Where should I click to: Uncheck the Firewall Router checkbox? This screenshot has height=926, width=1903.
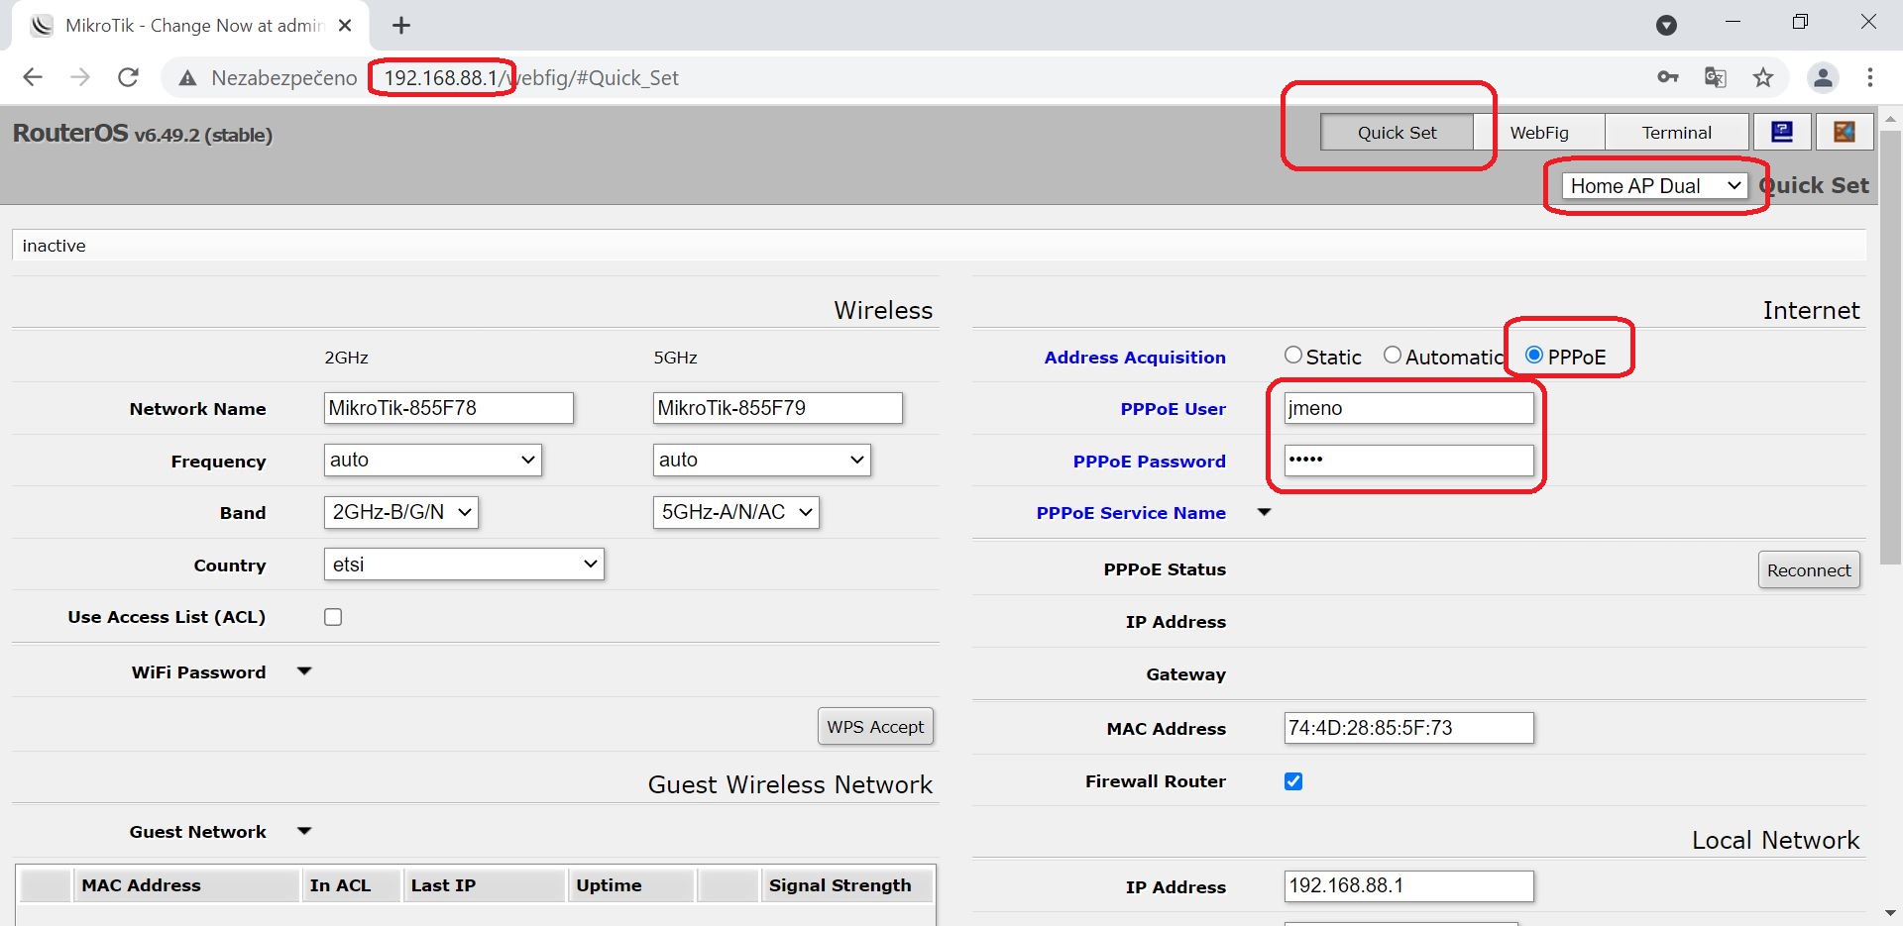point(1293,781)
